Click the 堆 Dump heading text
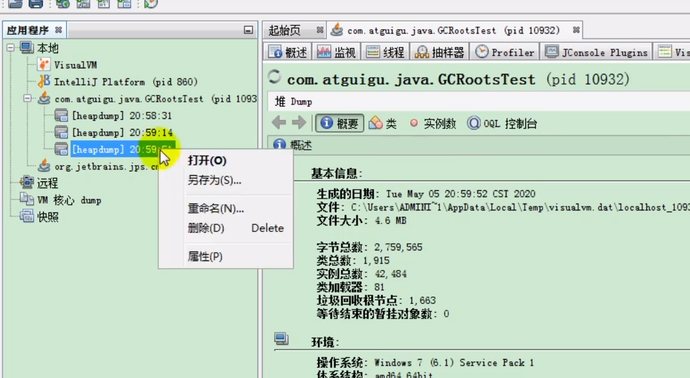Image resolution: width=690 pixels, height=378 pixels. (x=294, y=102)
